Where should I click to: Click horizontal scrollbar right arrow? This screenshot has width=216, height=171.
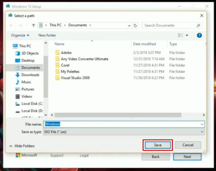[x=204, y=115]
